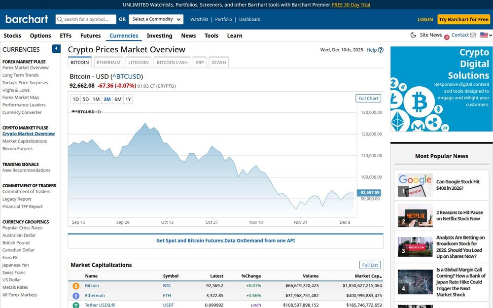This screenshot has height=308, width=493.
Task: Click the Contact envelope icon
Action: (473, 35)
